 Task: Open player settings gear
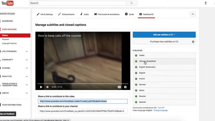125,87
